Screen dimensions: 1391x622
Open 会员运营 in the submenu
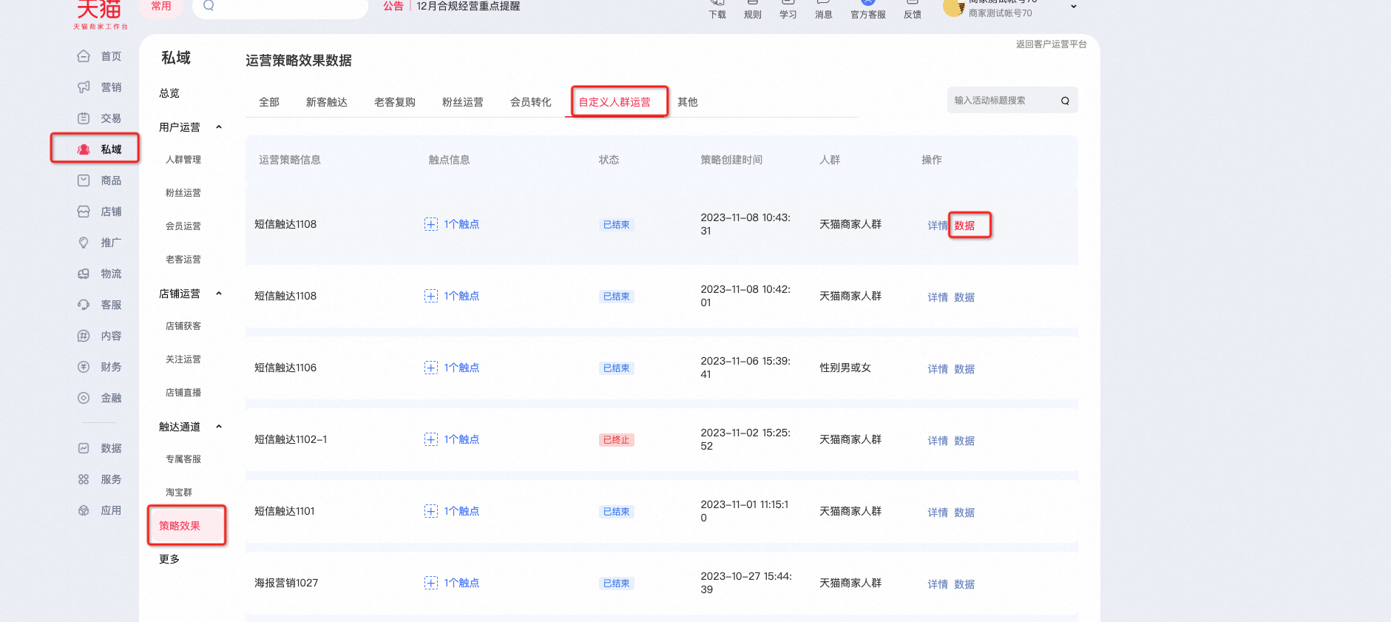pos(183,226)
